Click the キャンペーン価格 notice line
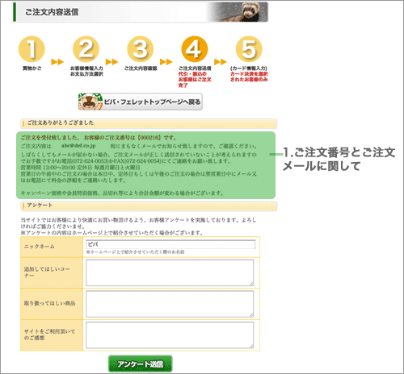The image size is (404, 374). coord(122,193)
